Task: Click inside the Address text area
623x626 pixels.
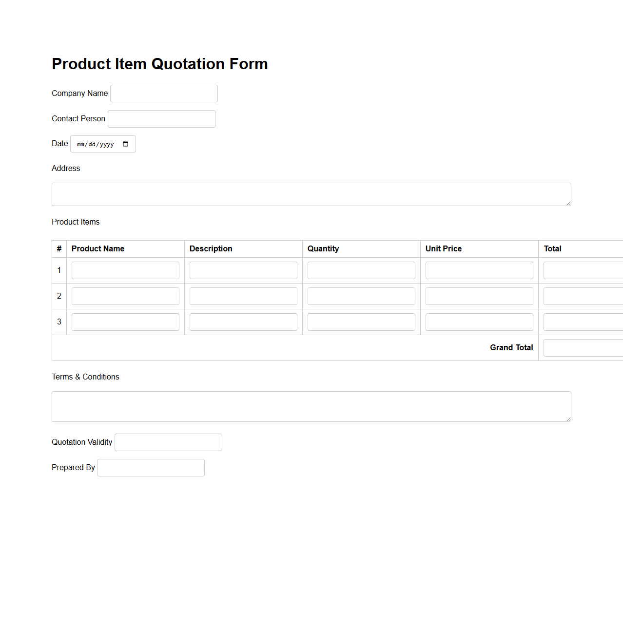Action: point(311,194)
